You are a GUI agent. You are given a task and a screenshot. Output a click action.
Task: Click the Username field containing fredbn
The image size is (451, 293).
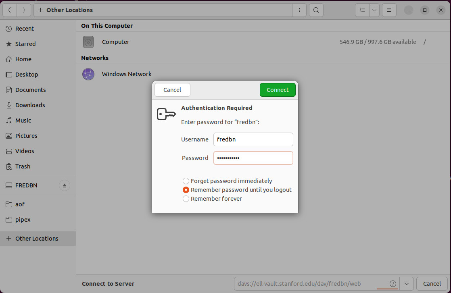(x=253, y=139)
